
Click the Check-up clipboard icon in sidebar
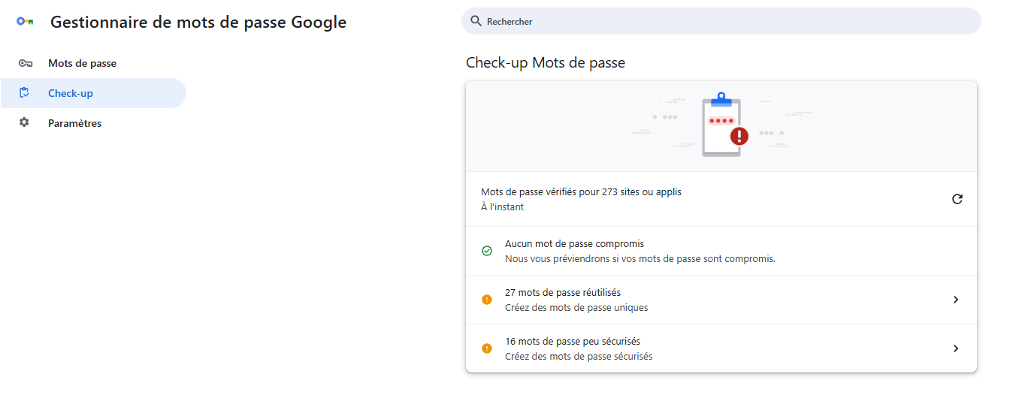(25, 93)
